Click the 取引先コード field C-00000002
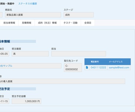The height and width of the screenshot is (112, 135). click(73, 67)
